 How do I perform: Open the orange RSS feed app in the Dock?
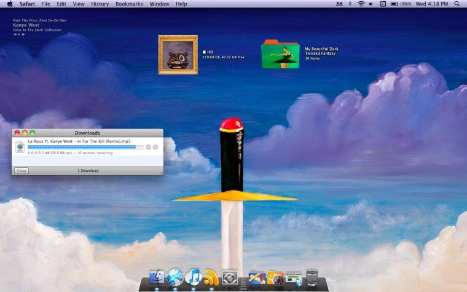[211, 277]
